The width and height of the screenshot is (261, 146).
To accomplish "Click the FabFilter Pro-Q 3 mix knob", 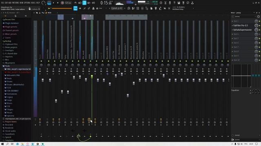I will 256,26.
